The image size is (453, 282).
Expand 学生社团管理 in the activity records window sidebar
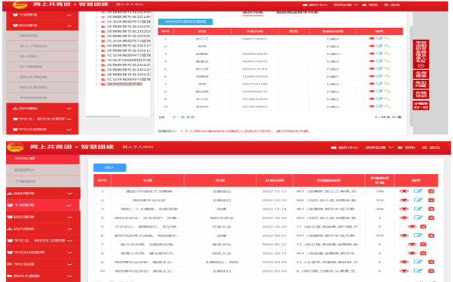(44, 252)
